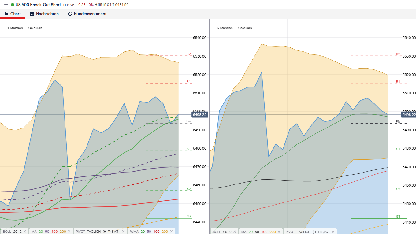Viewport: 416px width, 234px height.
Task: Click green 20 in left chart MA chip
Action: pyautogui.click(x=41, y=232)
